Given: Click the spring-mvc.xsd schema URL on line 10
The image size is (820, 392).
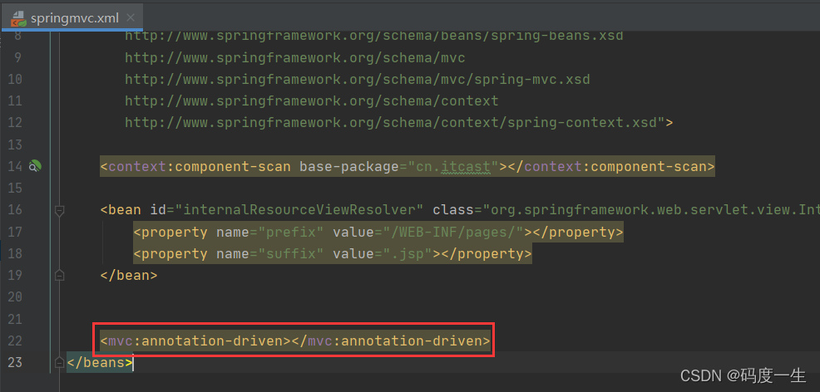Looking at the screenshot, I should coord(357,80).
